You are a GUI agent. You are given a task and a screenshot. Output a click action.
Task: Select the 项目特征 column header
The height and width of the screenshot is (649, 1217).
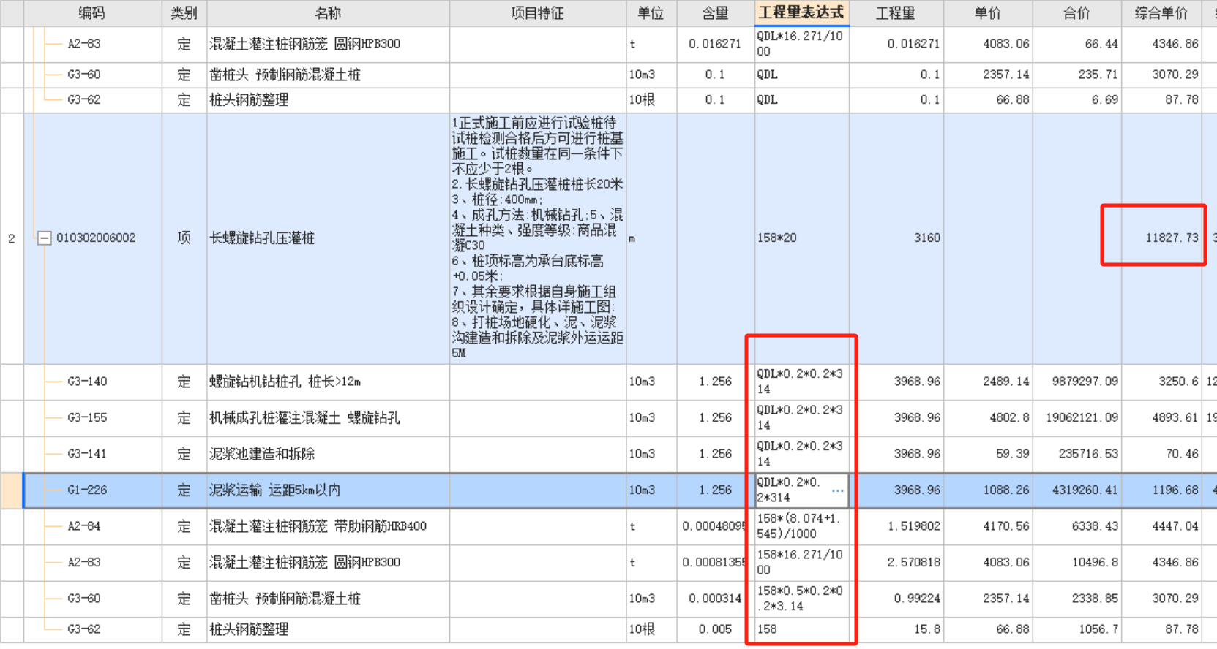(538, 13)
